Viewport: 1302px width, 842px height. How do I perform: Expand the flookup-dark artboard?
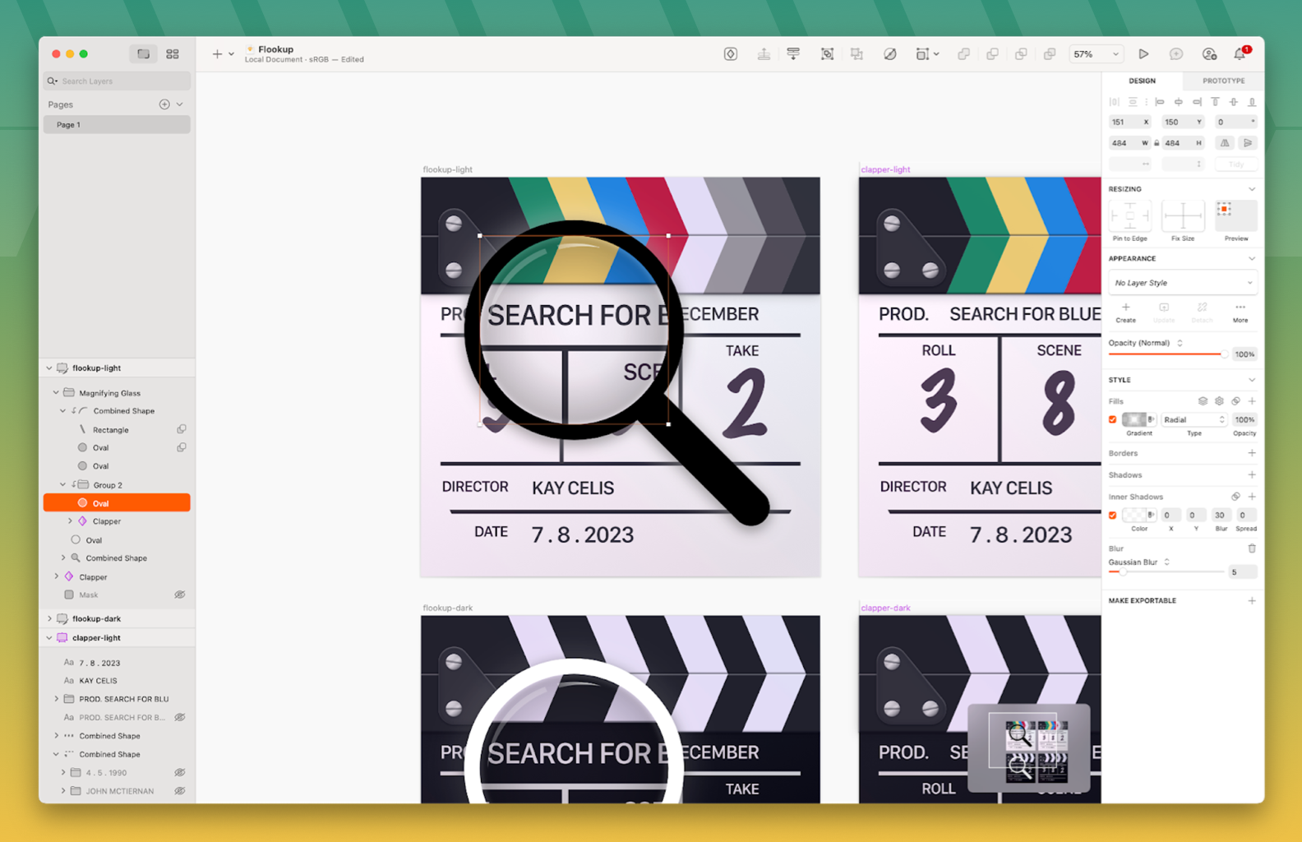click(x=49, y=618)
